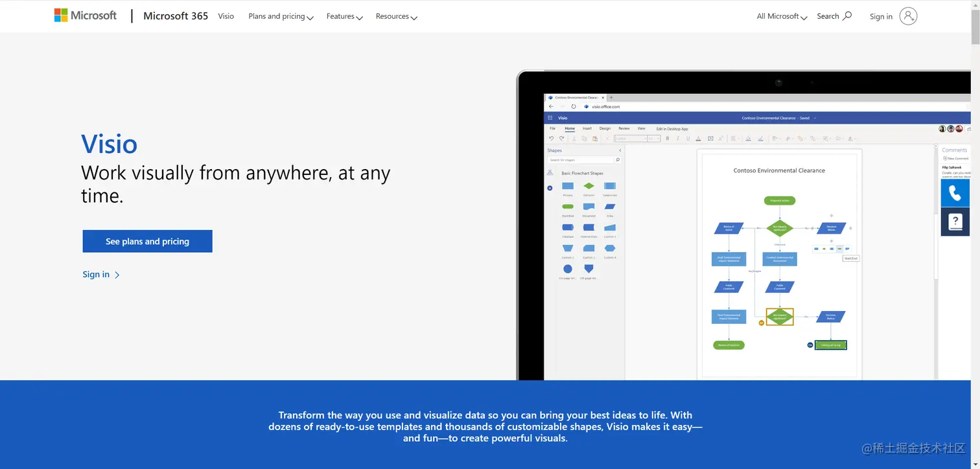Select the External Data shape

[589, 227]
